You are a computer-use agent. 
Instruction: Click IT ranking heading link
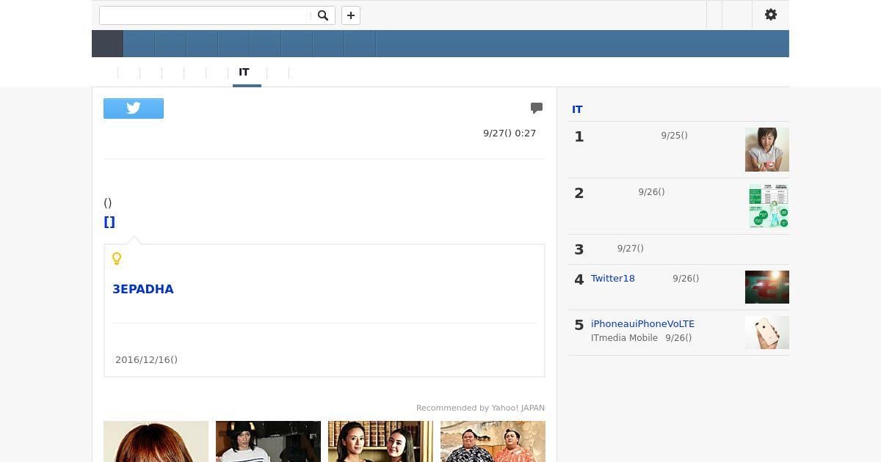(577, 109)
